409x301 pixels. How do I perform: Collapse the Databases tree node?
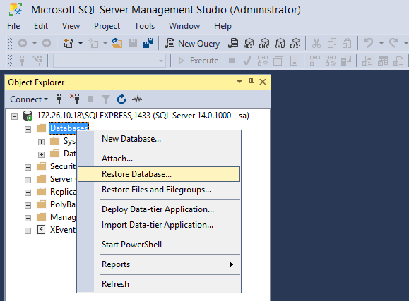[28, 129]
